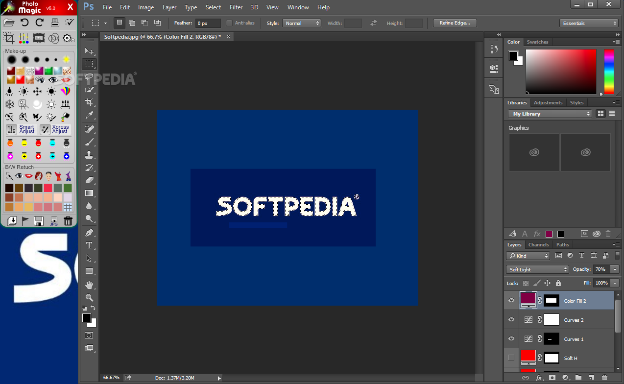
Task: Select the Rectangular Marquee tool
Action: pos(89,64)
